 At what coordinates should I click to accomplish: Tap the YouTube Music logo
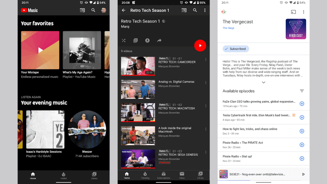(29, 10)
